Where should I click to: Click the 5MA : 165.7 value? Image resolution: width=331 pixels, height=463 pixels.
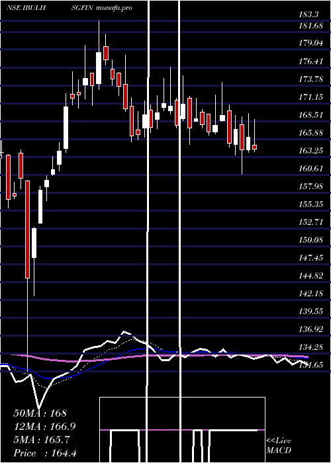pyautogui.click(x=41, y=440)
